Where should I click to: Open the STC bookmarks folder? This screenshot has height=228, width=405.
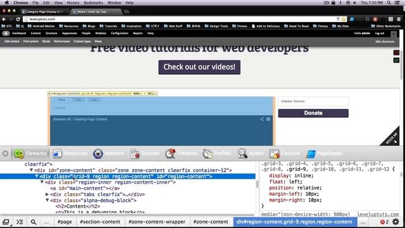7,26
